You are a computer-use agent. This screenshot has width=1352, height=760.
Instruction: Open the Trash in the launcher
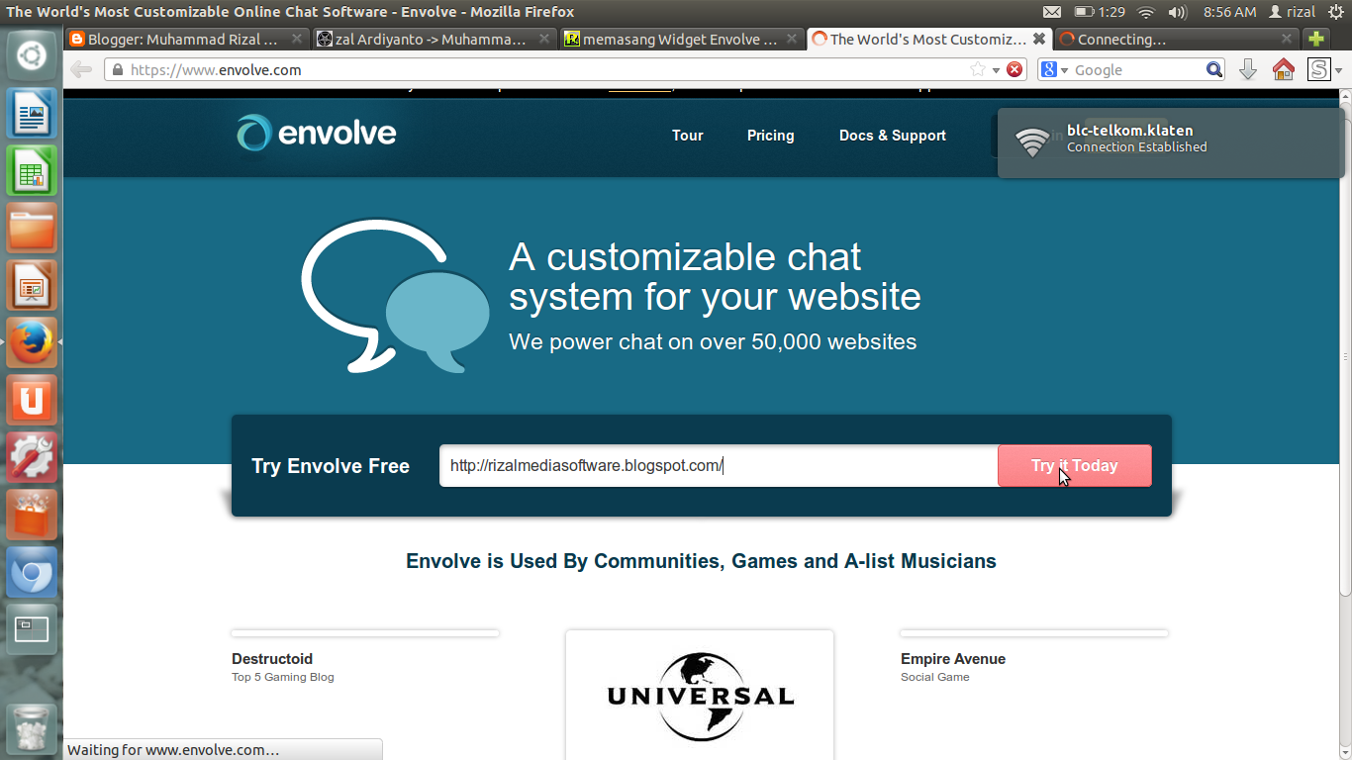pyautogui.click(x=32, y=727)
